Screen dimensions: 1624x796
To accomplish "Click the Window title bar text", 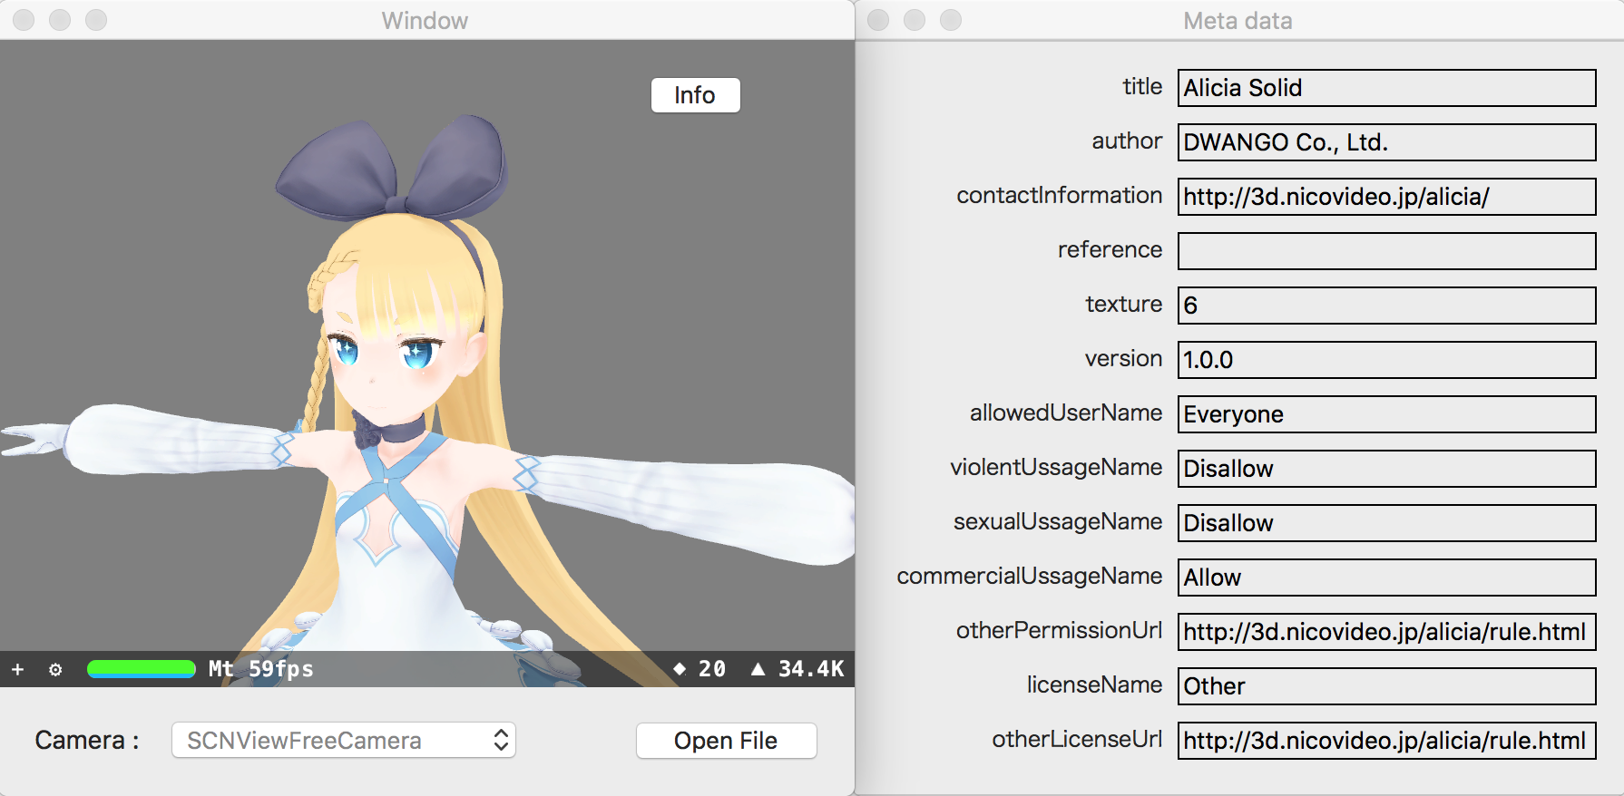I will tap(425, 20).
